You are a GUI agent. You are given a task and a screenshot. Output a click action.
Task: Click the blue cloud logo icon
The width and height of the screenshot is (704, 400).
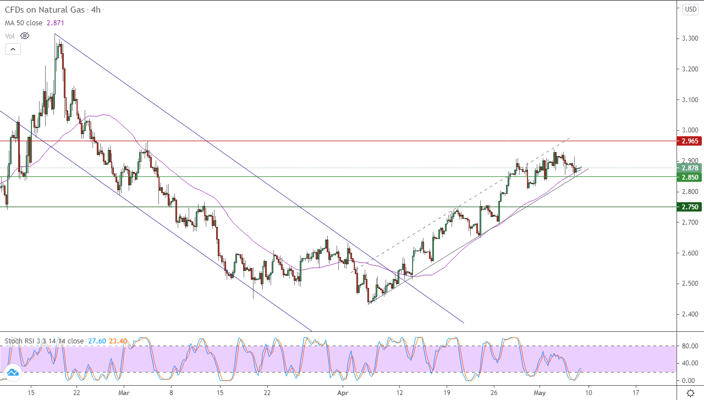click(12, 372)
